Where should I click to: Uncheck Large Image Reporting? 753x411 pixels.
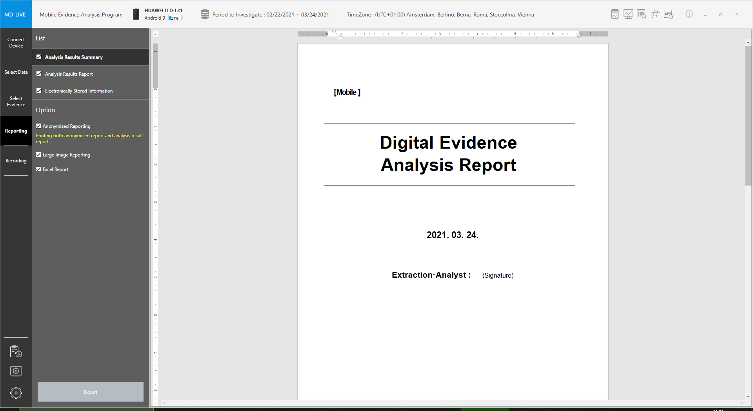click(x=38, y=155)
